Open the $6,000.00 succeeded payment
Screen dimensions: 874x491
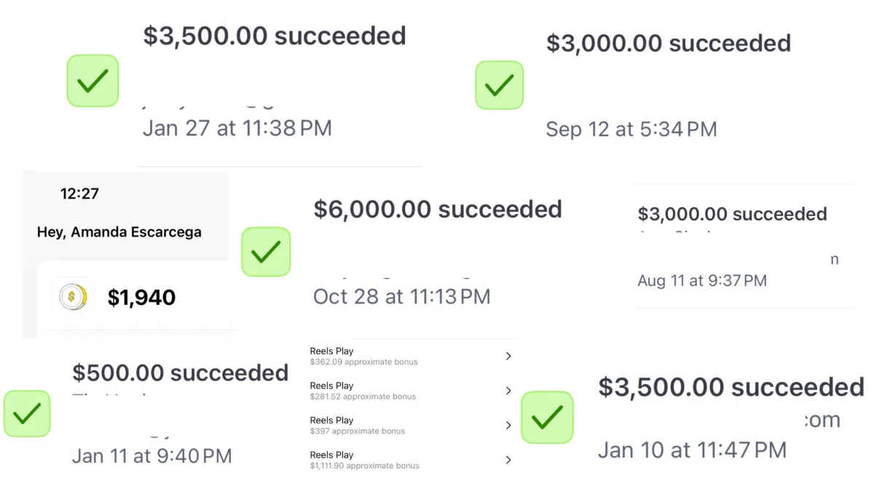coord(438,209)
